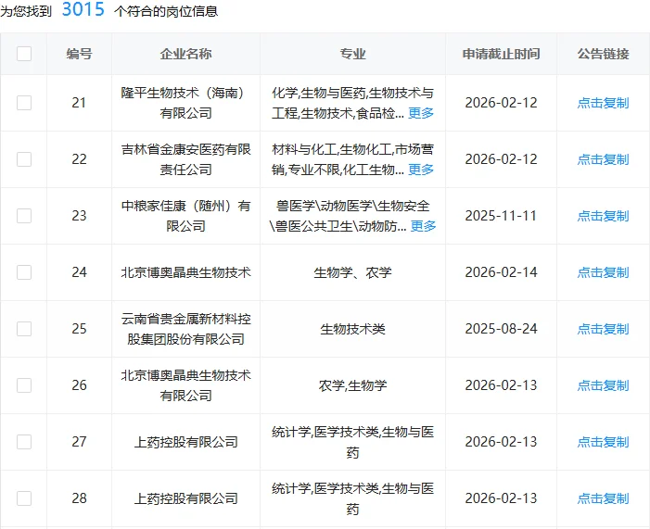
Task: Select the checkbox for row 25
Action: click(x=24, y=329)
